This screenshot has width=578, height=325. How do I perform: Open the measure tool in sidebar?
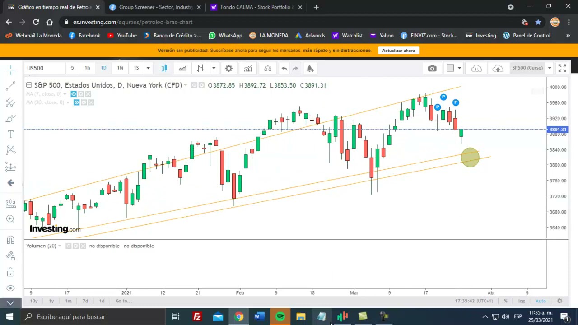[x=11, y=204]
